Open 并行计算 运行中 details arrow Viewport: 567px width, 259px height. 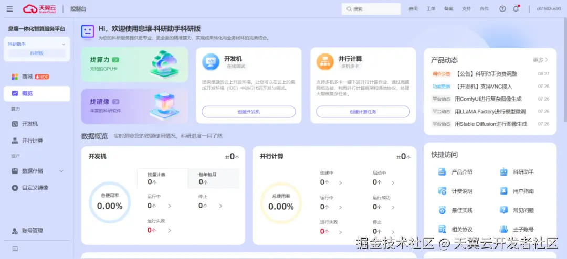(340, 207)
